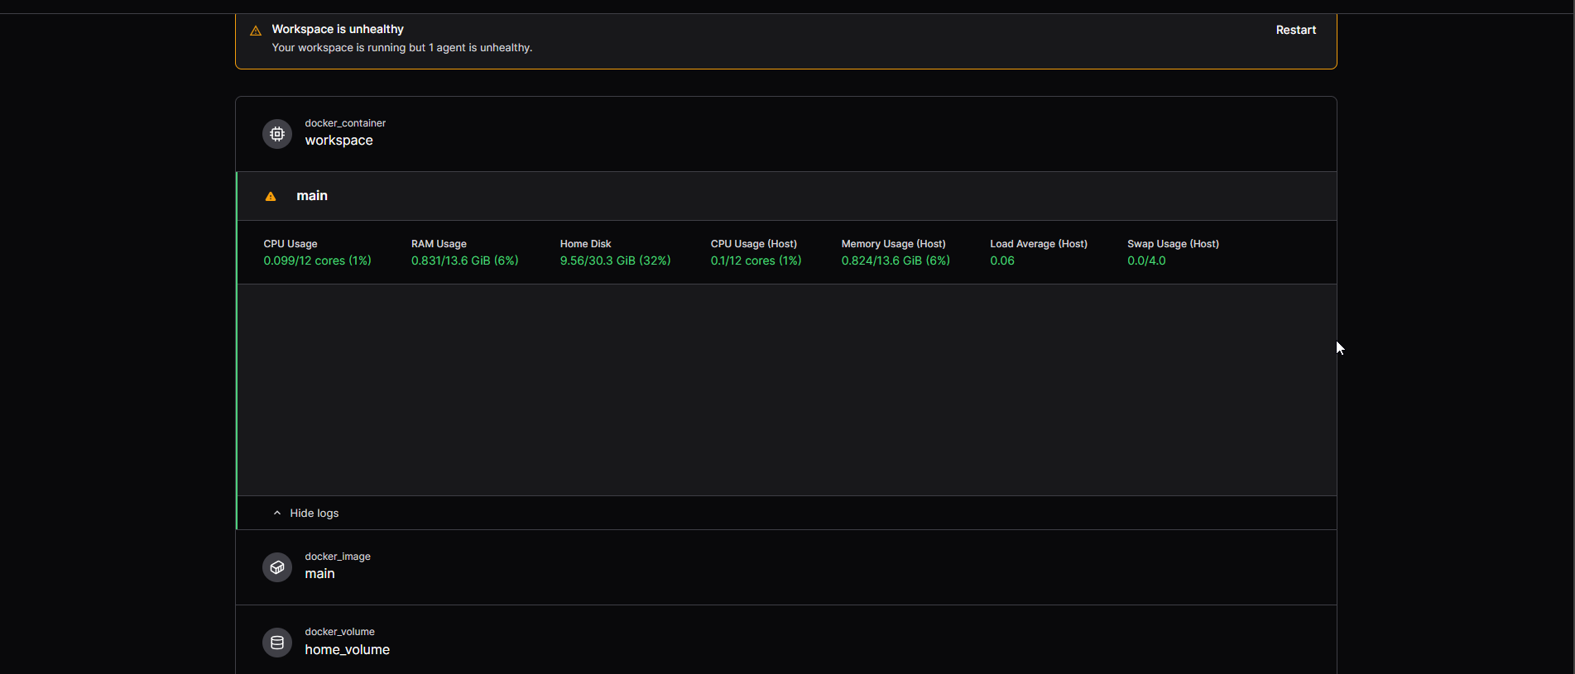Click the Load Average (Host) label

click(1039, 244)
